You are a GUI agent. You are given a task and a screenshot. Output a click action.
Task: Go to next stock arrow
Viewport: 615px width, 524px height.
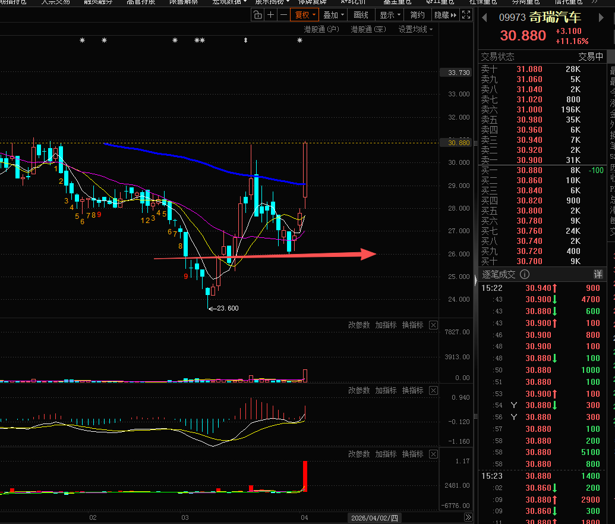point(601,18)
